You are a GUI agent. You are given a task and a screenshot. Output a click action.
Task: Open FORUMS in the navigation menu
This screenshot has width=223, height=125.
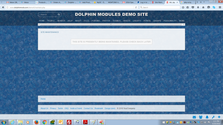coord(96,21)
